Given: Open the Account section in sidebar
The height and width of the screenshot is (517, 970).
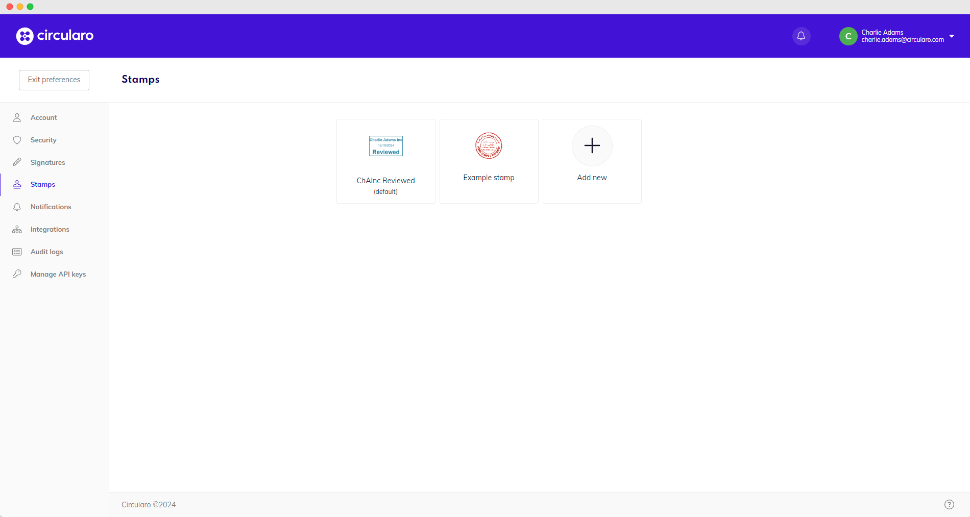Looking at the screenshot, I should (x=43, y=118).
